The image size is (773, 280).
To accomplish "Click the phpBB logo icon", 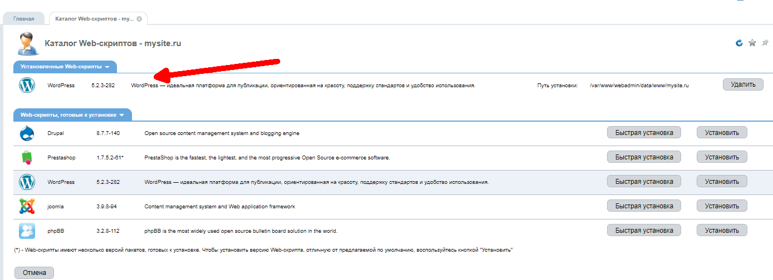I will 27,231.
